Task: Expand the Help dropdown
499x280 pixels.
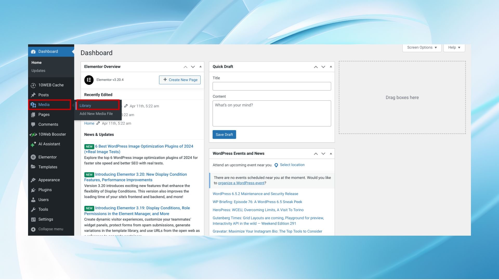Action: [454, 47]
